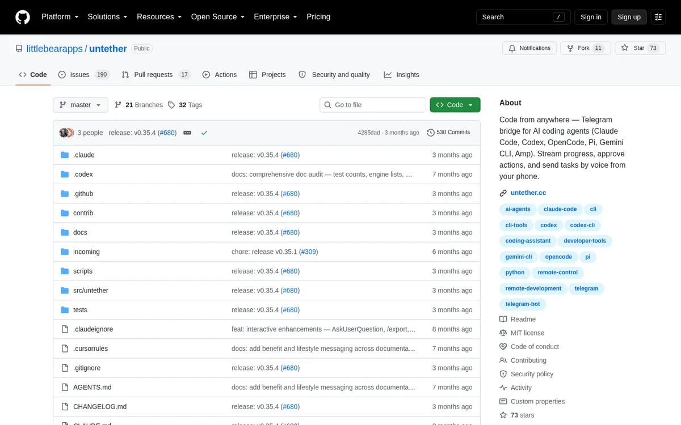This screenshot has width=681, height=425.
Task: Go to the Pricing page
Action: (x=318, y=17)
